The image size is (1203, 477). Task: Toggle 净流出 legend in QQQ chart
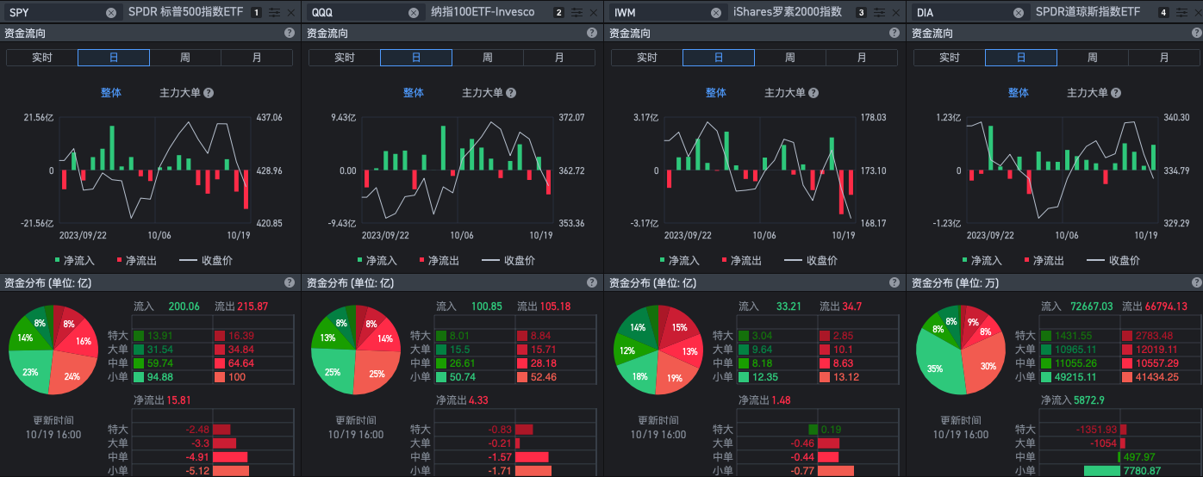coord(439,260)
